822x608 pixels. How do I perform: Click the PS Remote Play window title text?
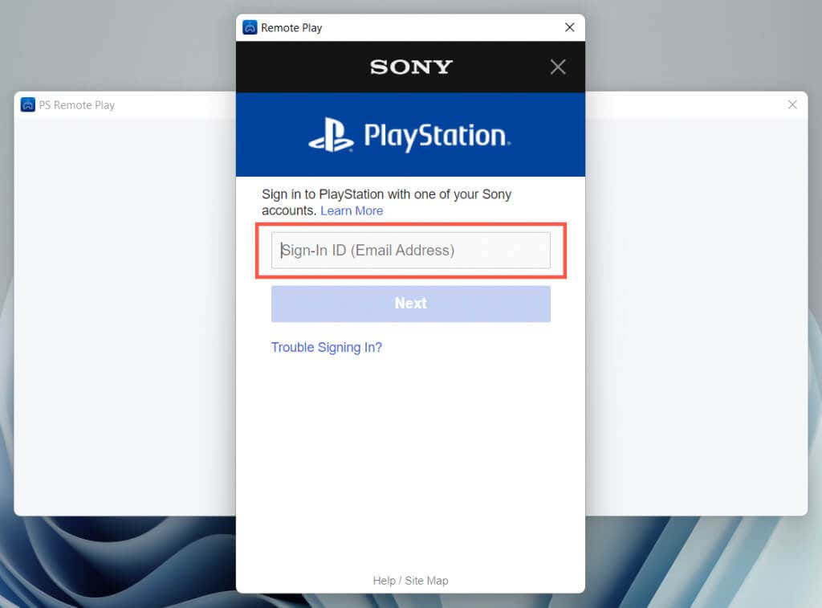click(x=76, y=105)
